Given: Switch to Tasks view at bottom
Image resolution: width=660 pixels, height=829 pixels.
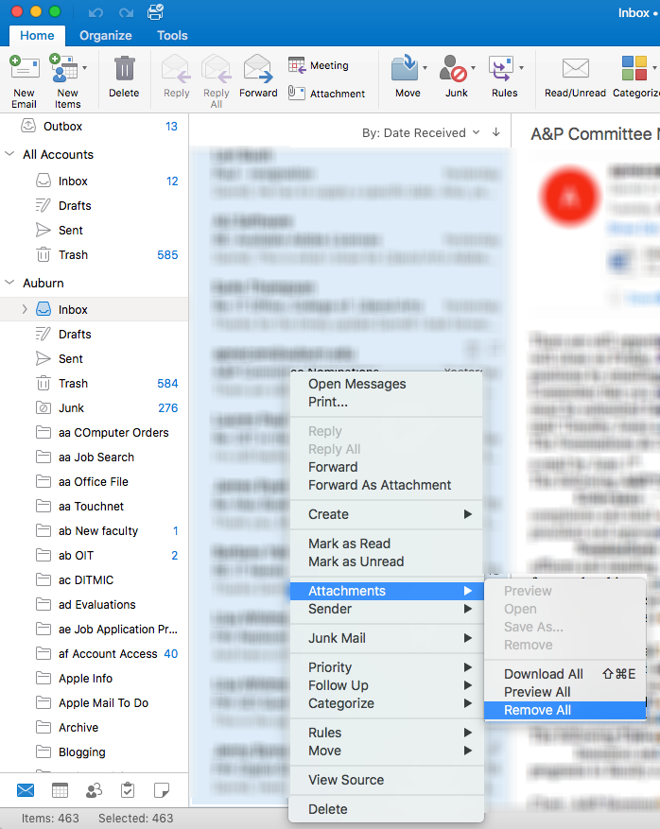Looking at the screenshot, I should [128, 790].
